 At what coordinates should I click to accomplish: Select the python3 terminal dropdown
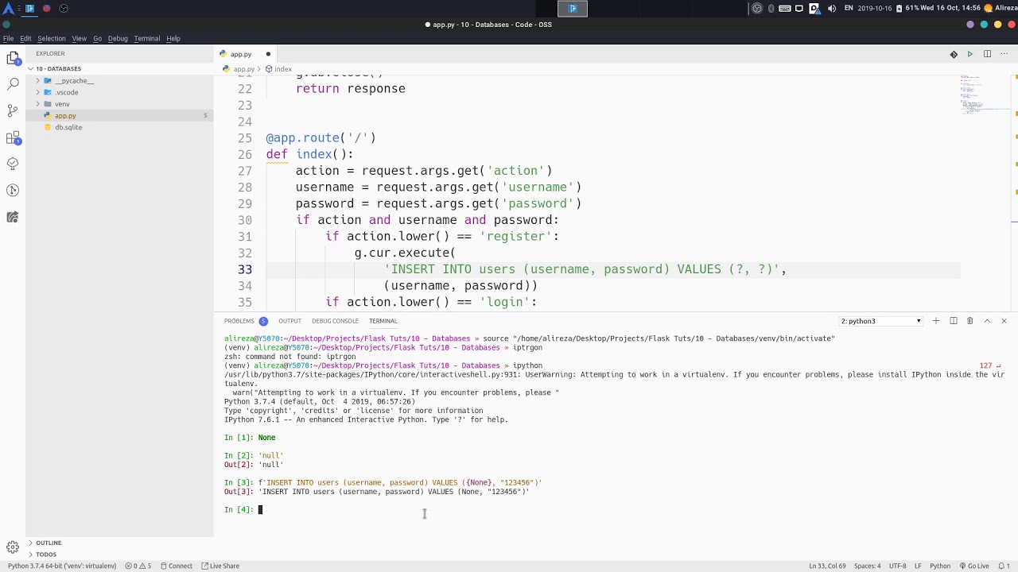pos(881,321)
